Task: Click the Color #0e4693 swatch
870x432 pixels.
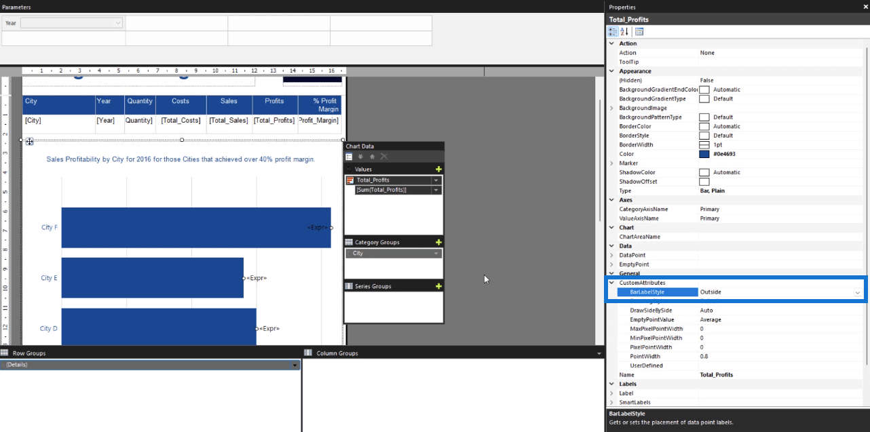Action: pos(704,154)
